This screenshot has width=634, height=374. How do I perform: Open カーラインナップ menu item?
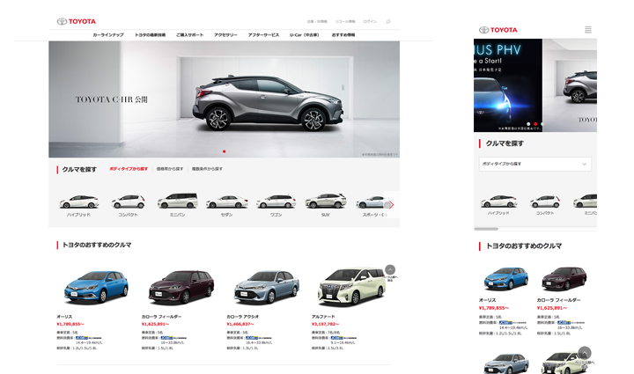coord(108,35)
